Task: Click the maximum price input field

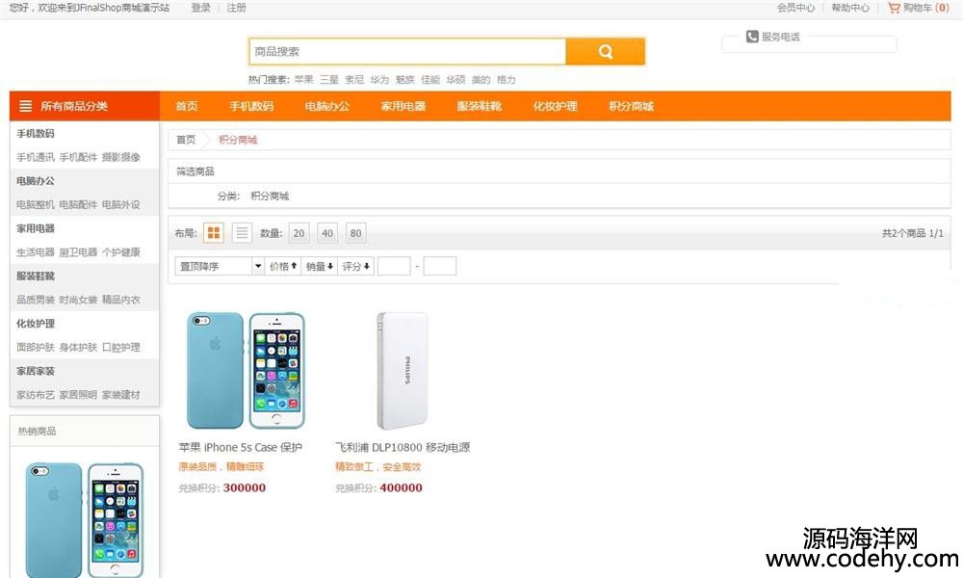Action: point(440,266)
